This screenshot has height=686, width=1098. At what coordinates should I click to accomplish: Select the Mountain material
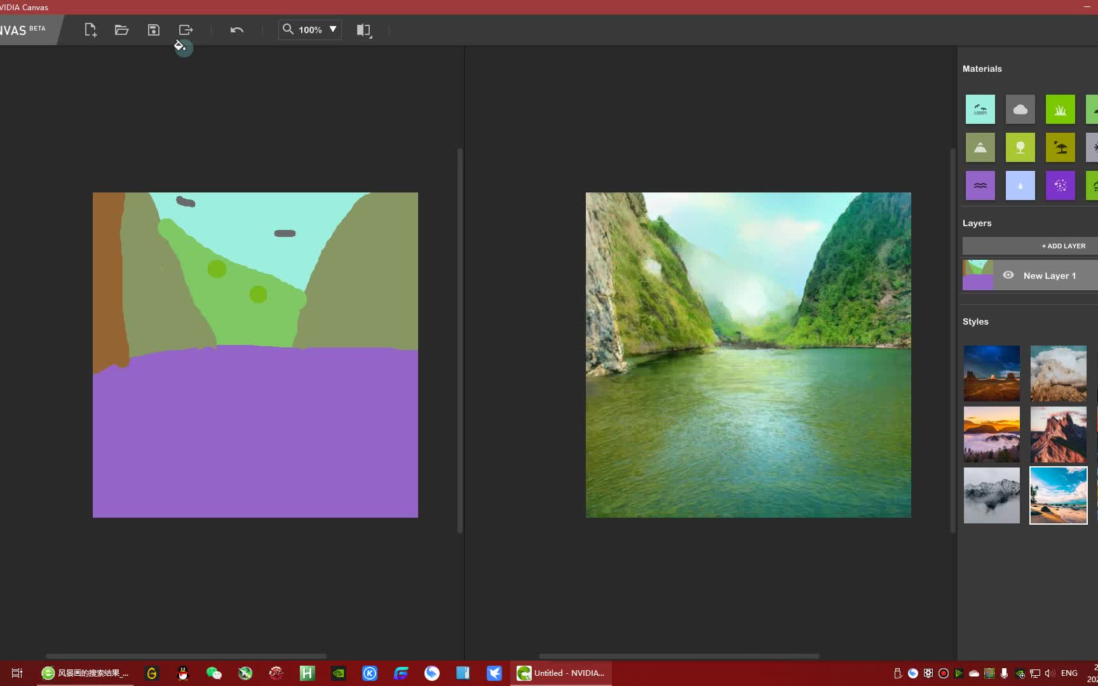click(x=980, y=147)
